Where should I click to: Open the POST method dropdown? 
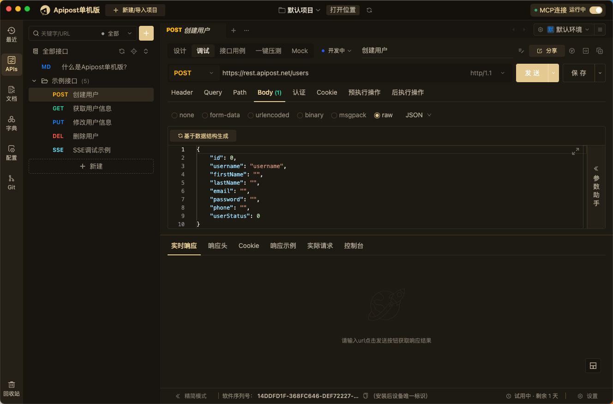click(193, 73)
